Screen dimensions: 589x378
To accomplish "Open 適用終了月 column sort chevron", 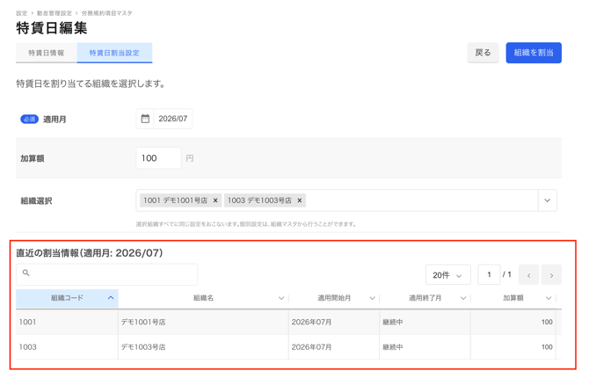I will (x=463, y=298).
